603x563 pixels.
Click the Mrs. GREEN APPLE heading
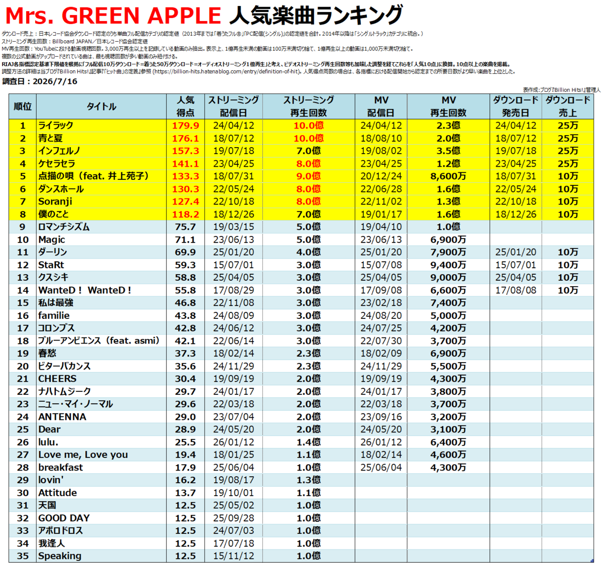[113, 16]
